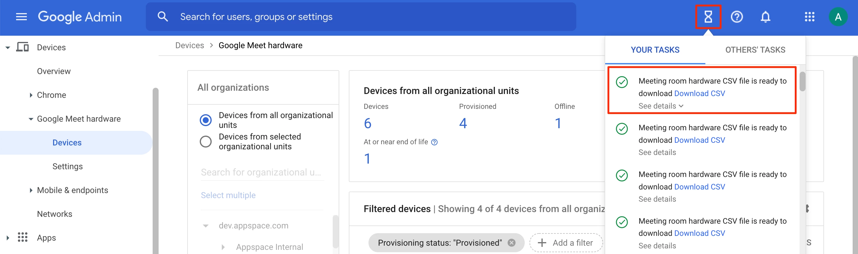Screen dimensions: 858x254
Task: Expand Mobile & endpoints section
Action: click(31, 190)
